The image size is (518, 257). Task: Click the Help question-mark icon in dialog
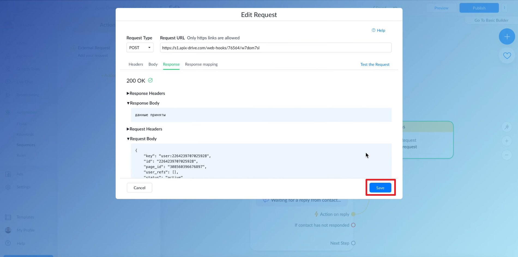coord(374,30)
